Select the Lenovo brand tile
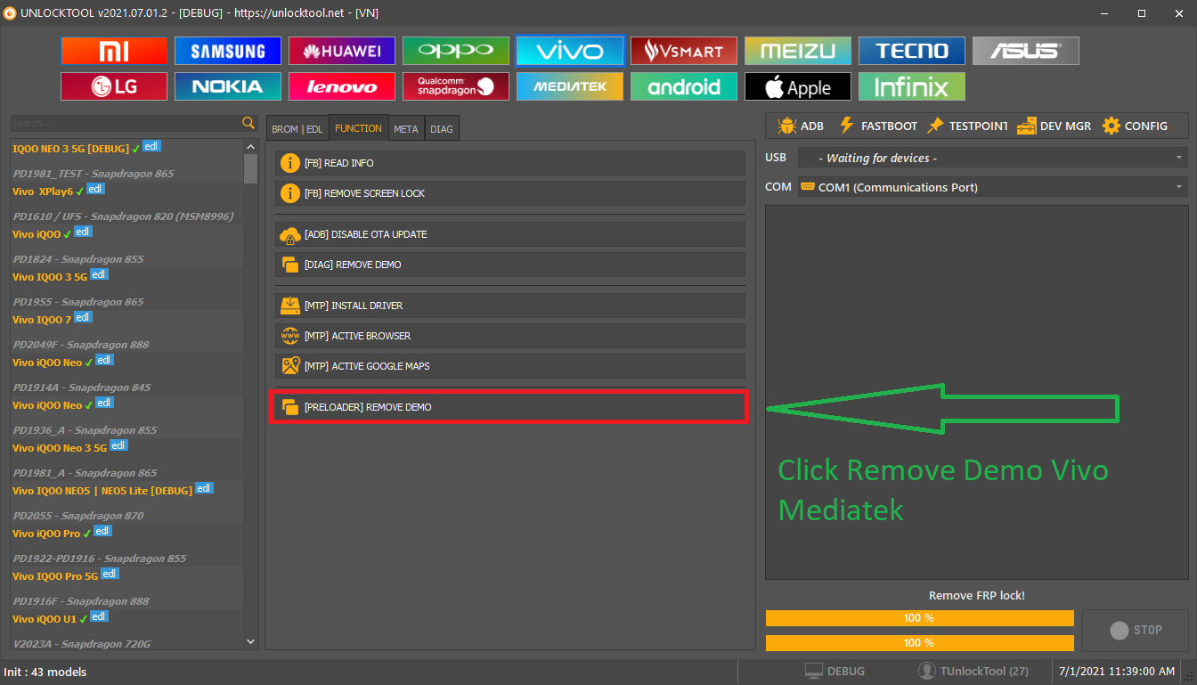 (342, 86)
